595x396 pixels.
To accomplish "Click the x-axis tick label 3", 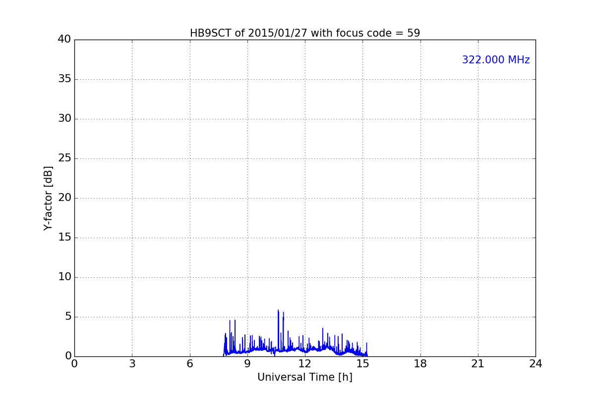I will coord(132,364).
